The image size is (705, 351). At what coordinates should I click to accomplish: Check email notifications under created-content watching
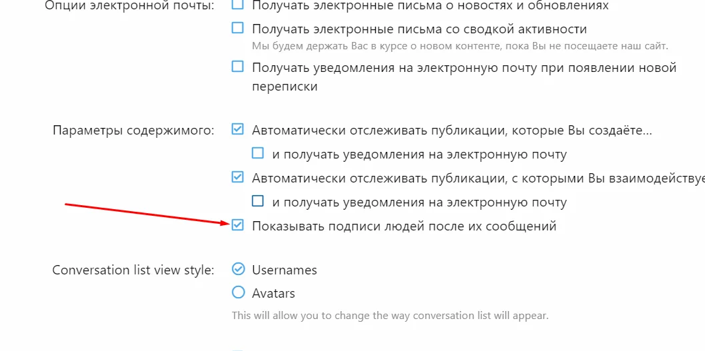(x=258, y=153)
